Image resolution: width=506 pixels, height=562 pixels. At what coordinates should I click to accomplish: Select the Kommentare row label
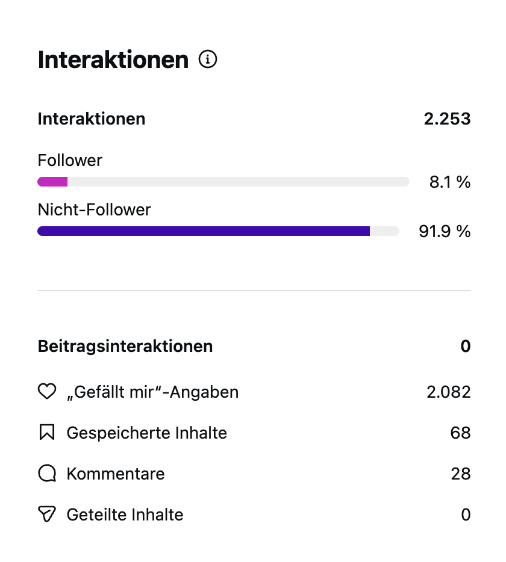115,474
